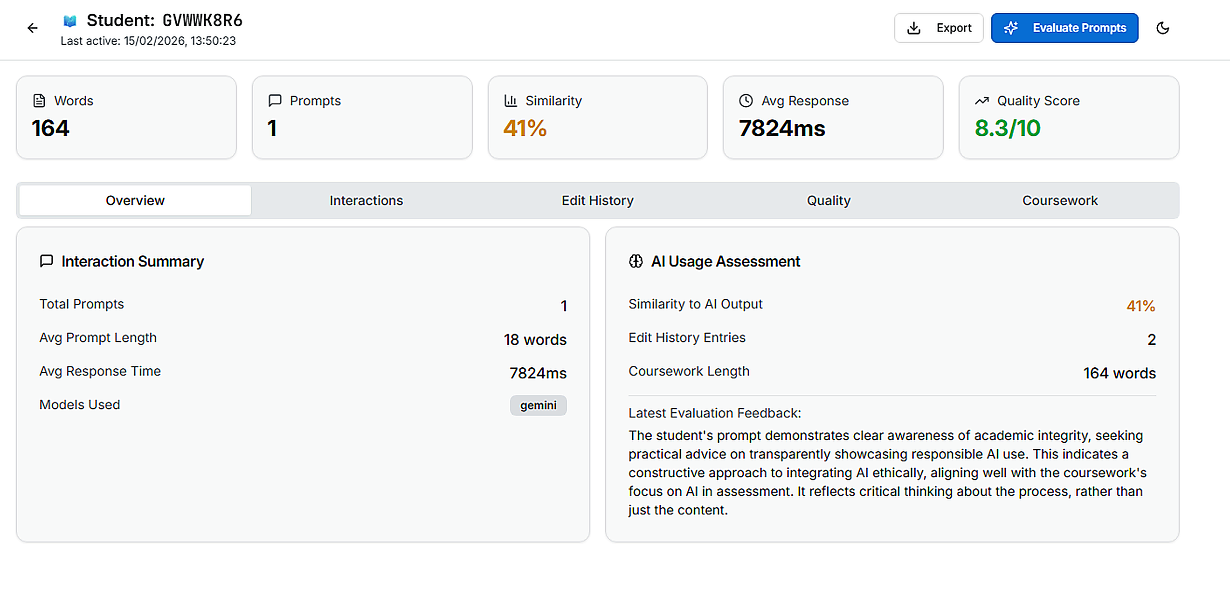Click the chat bubble icon in Prompts card

click(275, 101)
